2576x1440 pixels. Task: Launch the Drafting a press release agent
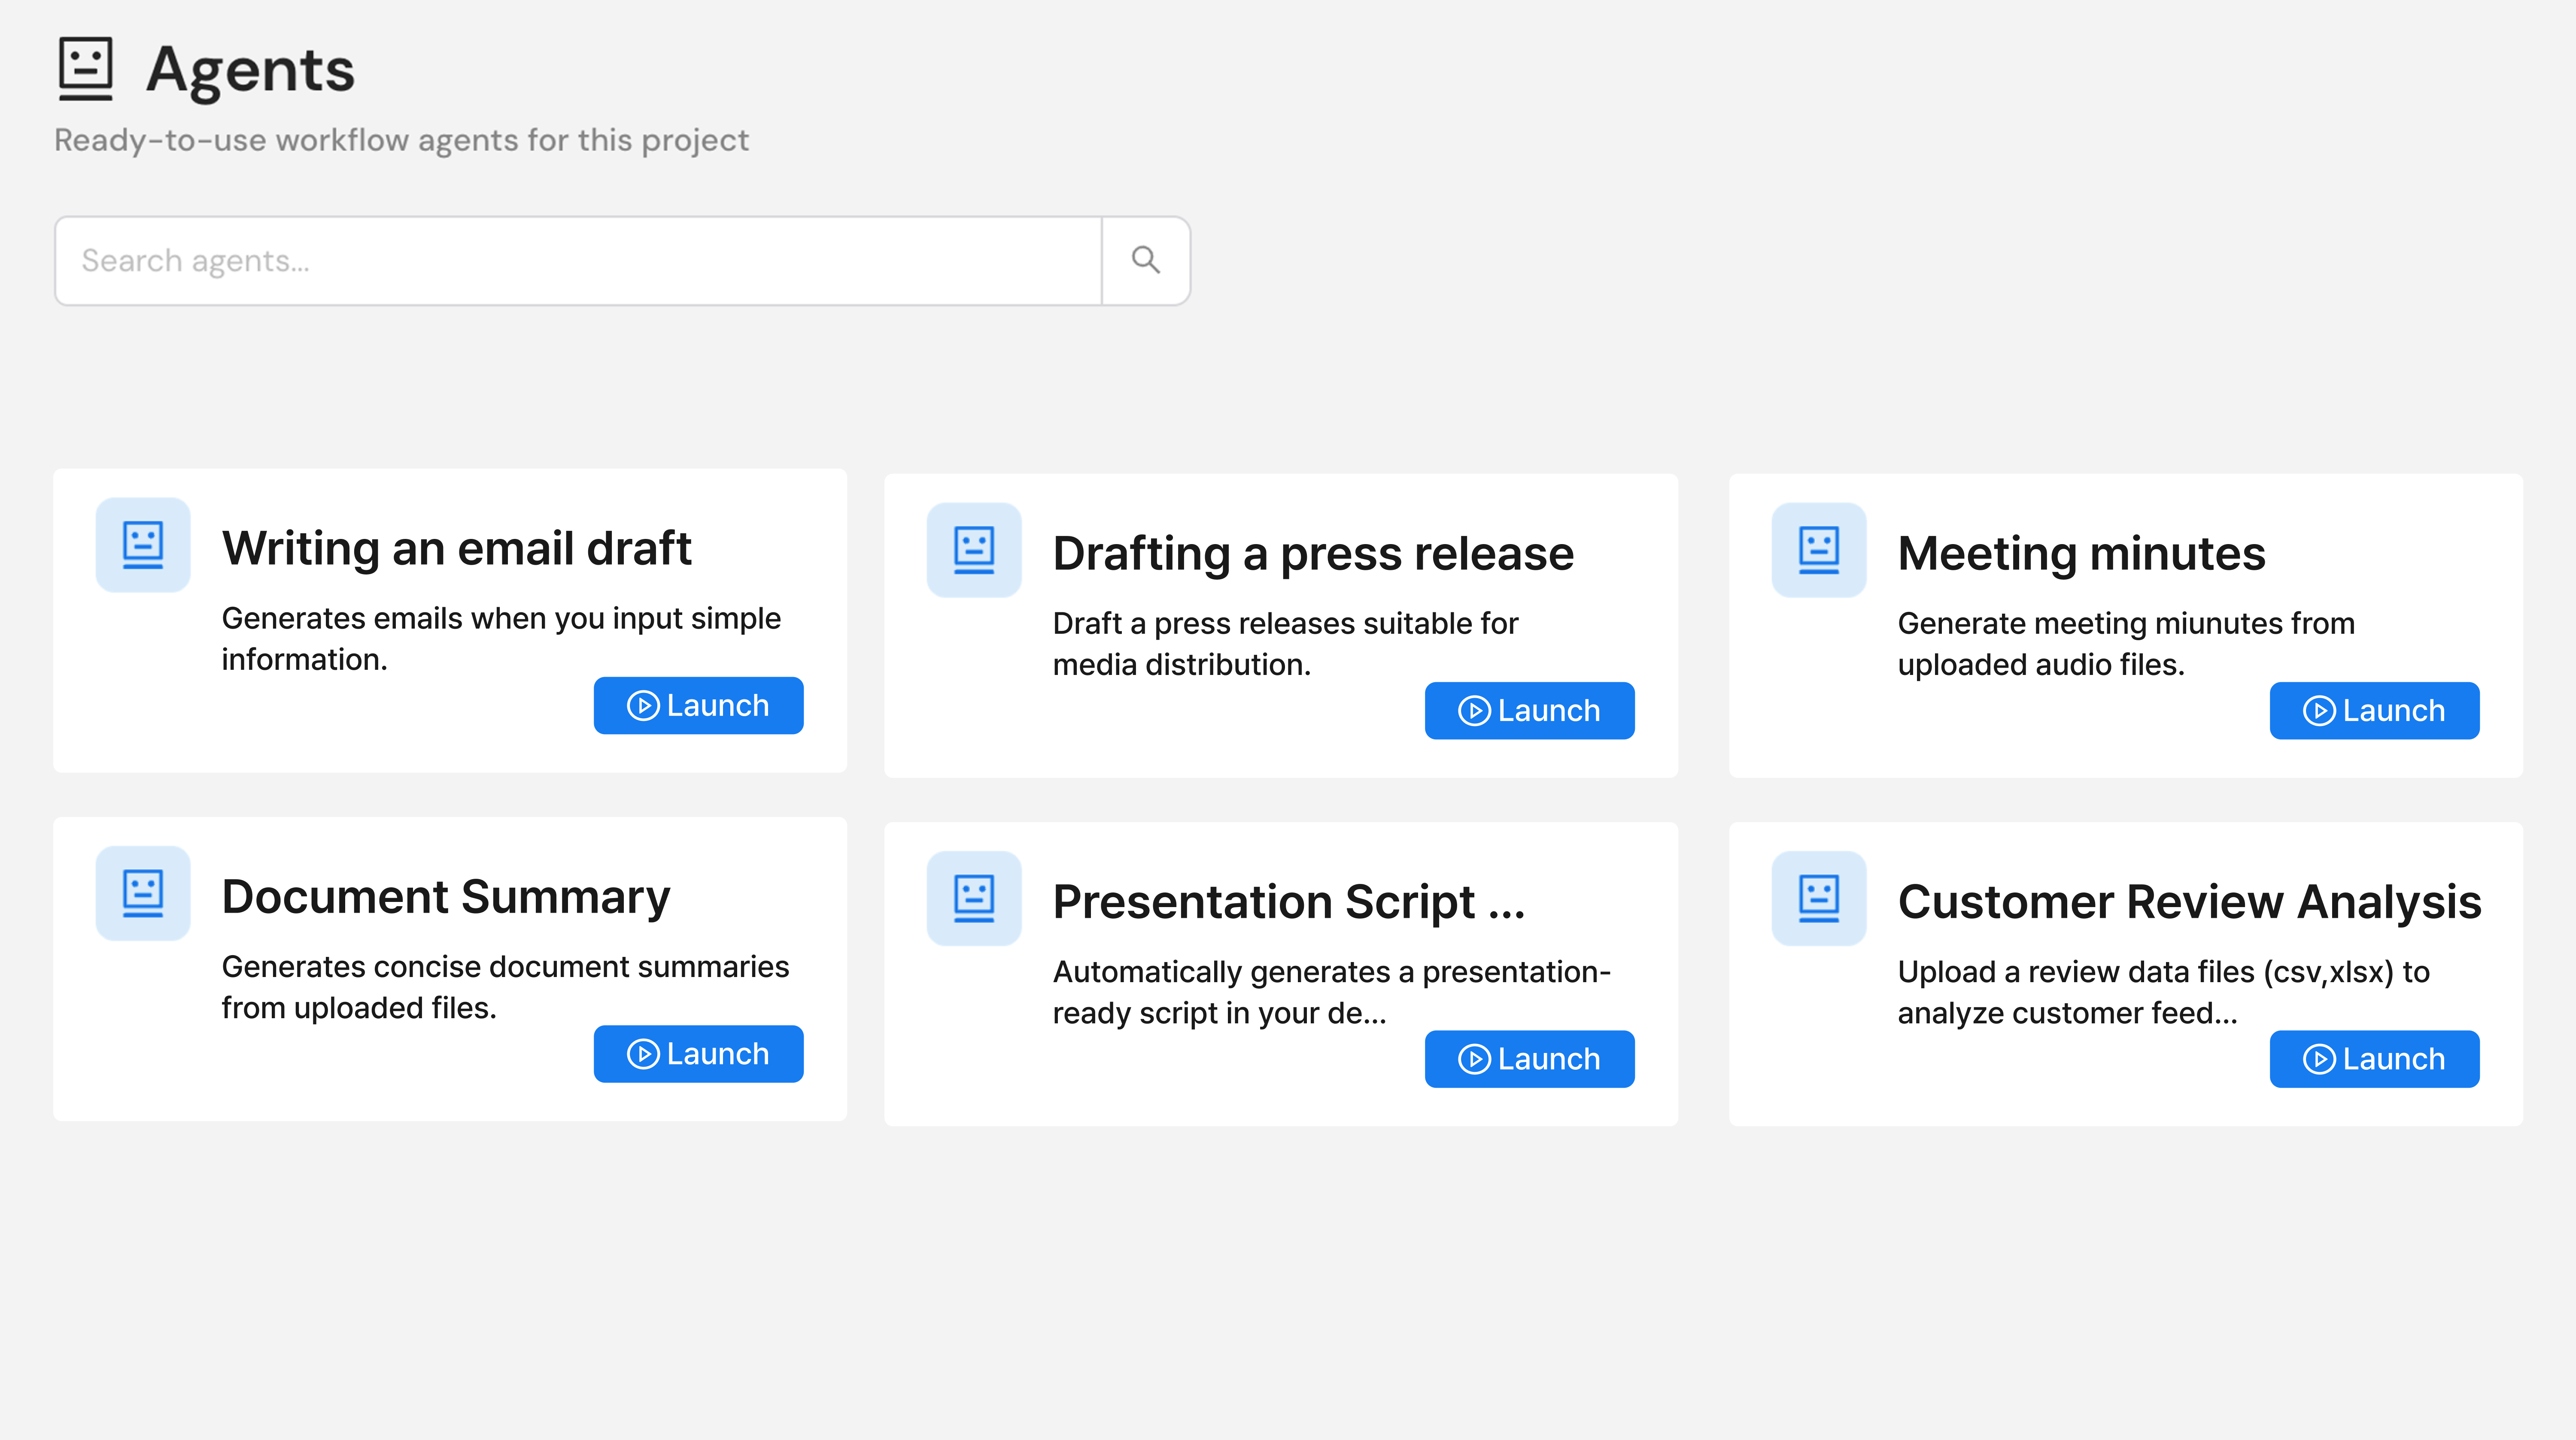[1530, 711]
